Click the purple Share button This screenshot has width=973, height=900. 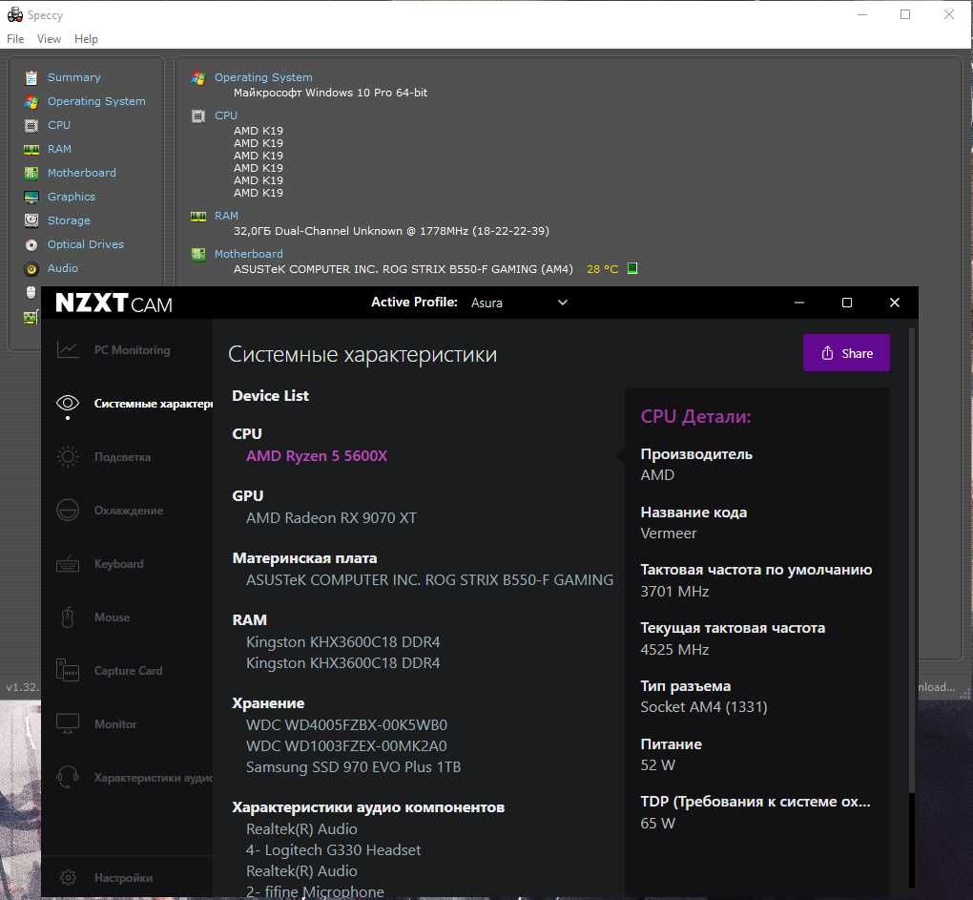click(x=846, y=353)
